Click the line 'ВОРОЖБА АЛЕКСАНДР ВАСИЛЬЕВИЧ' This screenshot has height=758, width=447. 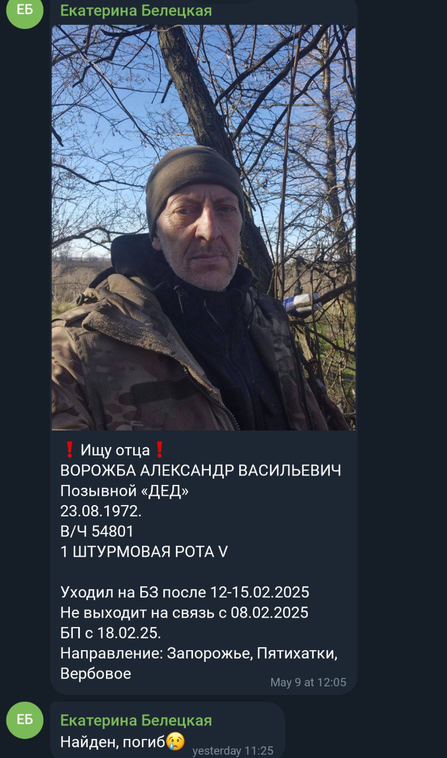pos(201,471)
